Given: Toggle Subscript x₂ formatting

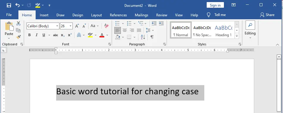Looking at the screenshot, I should pyautogui.click(x=63, y=35).
